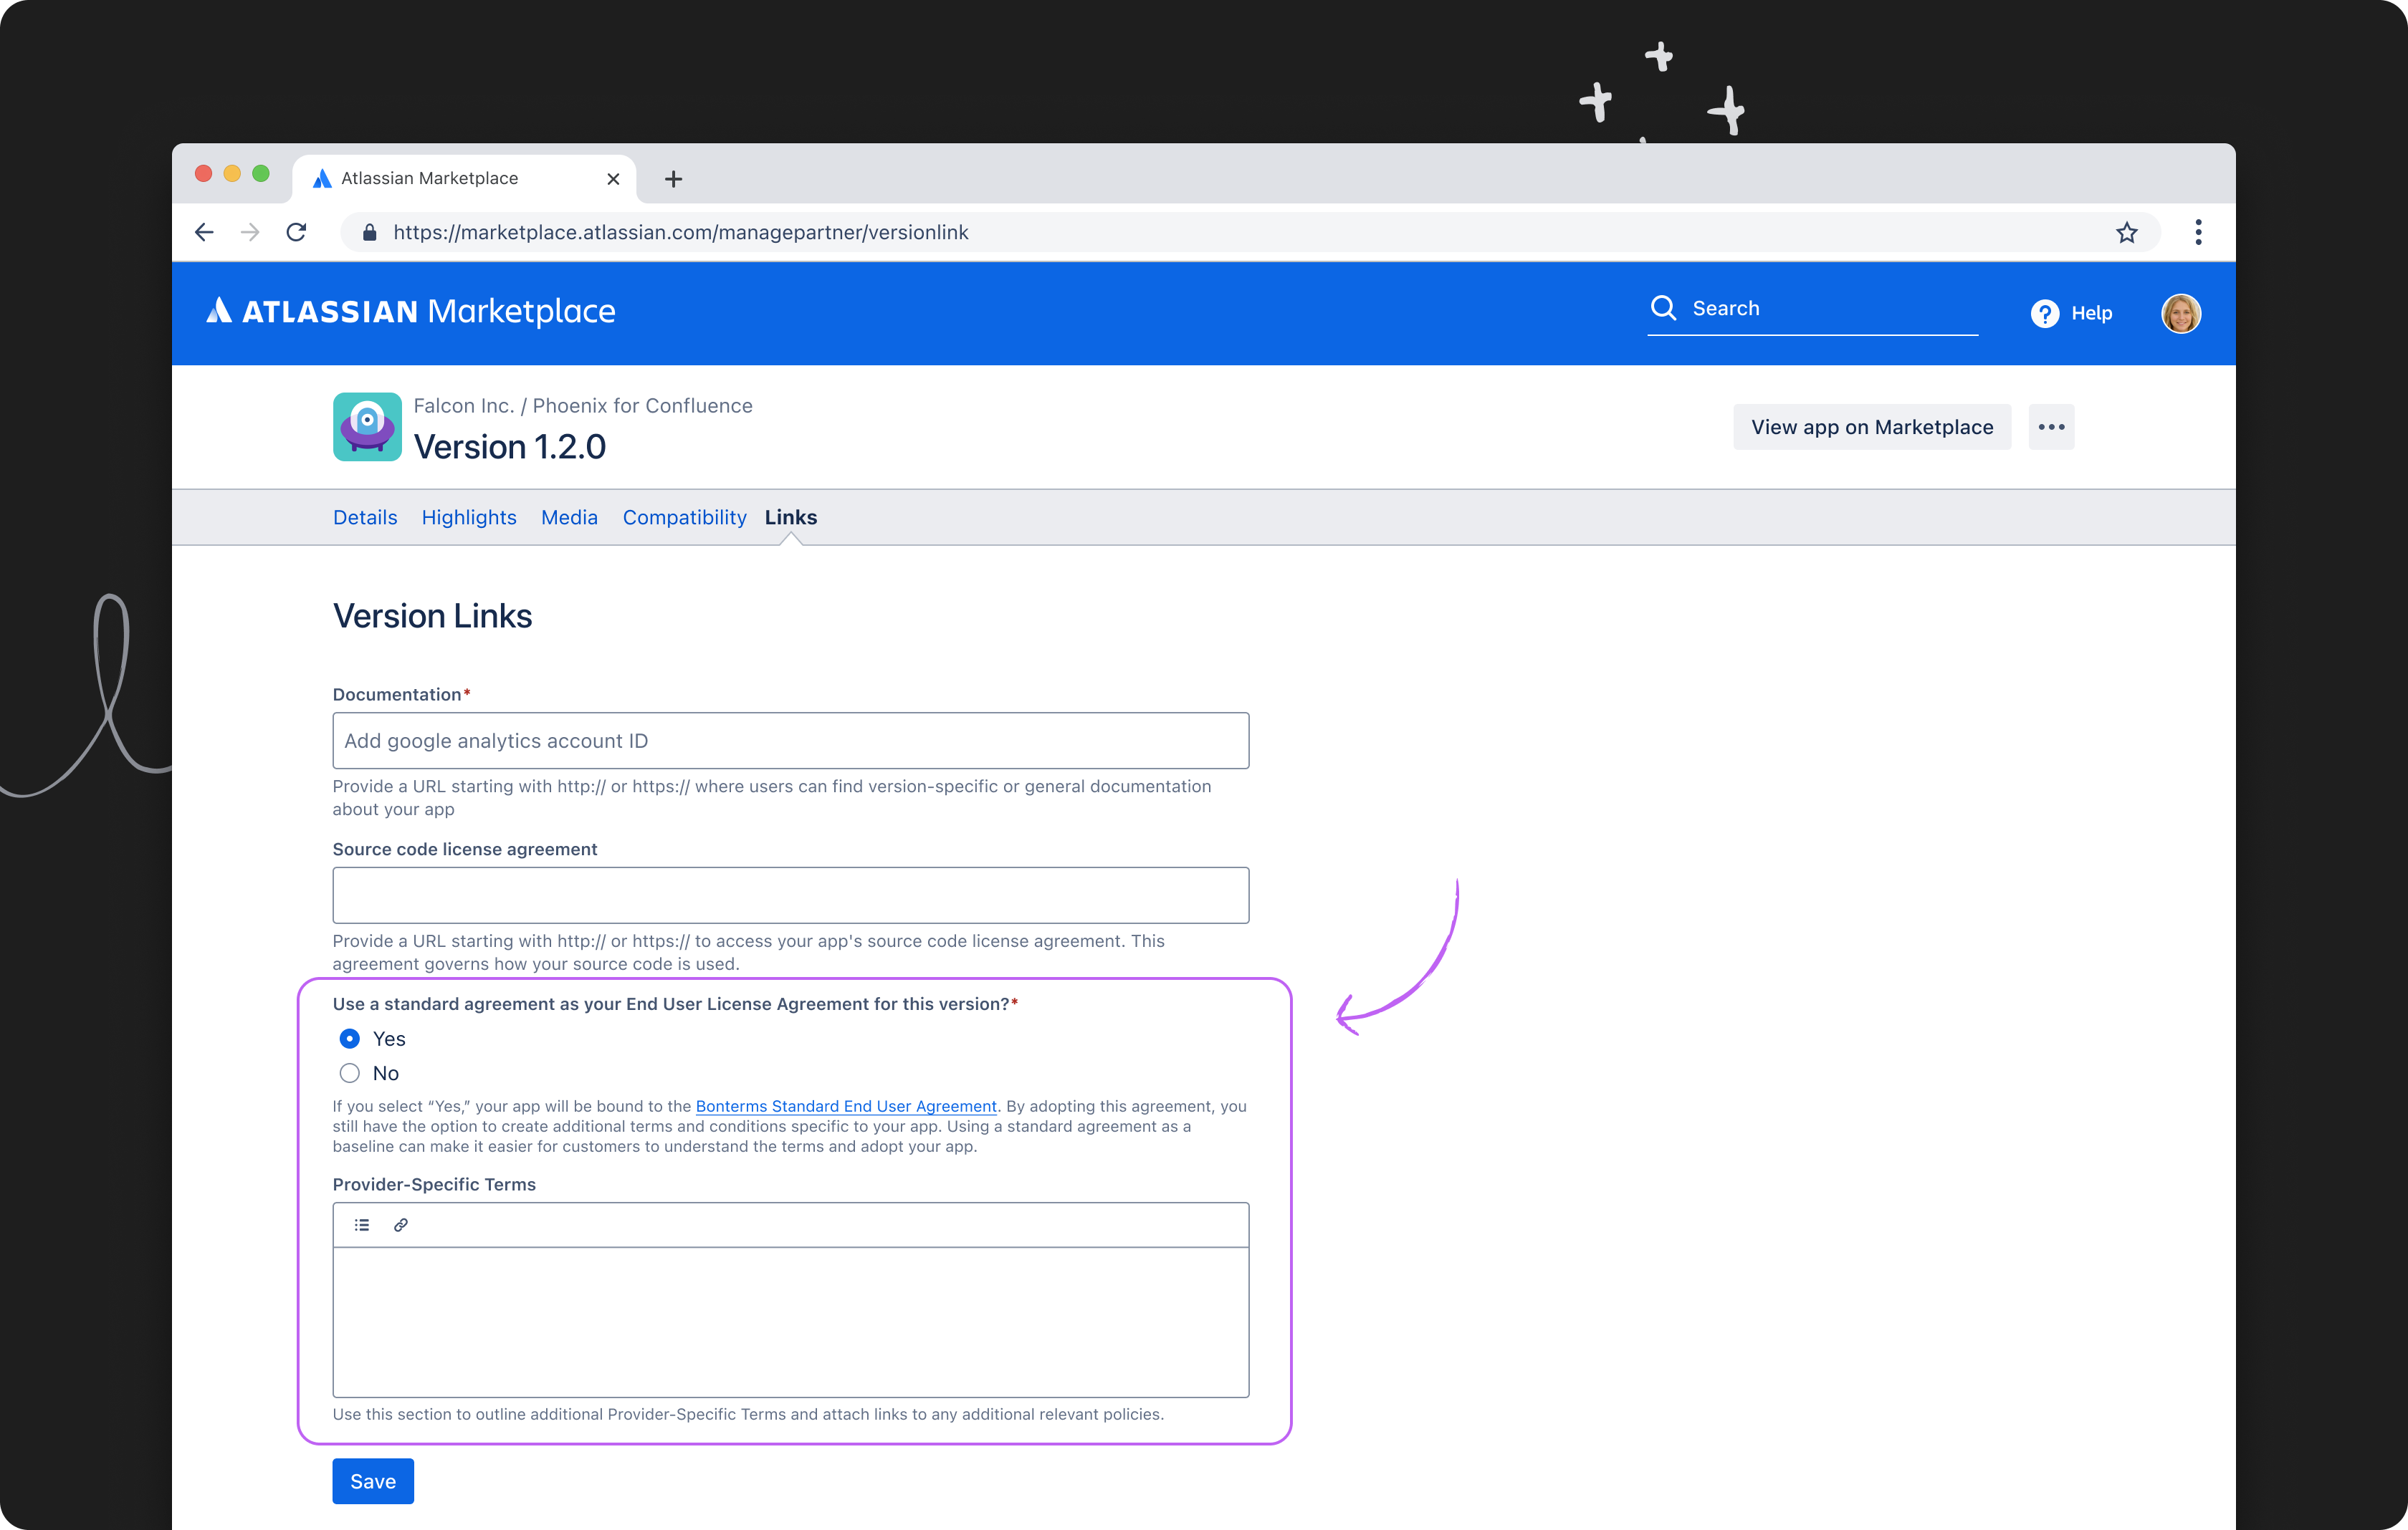Click the Documentation URL input field
The image size is (2408, 1530).
(790, 741)
